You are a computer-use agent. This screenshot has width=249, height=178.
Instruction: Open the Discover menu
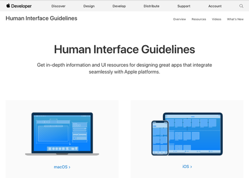click(58, 6)
